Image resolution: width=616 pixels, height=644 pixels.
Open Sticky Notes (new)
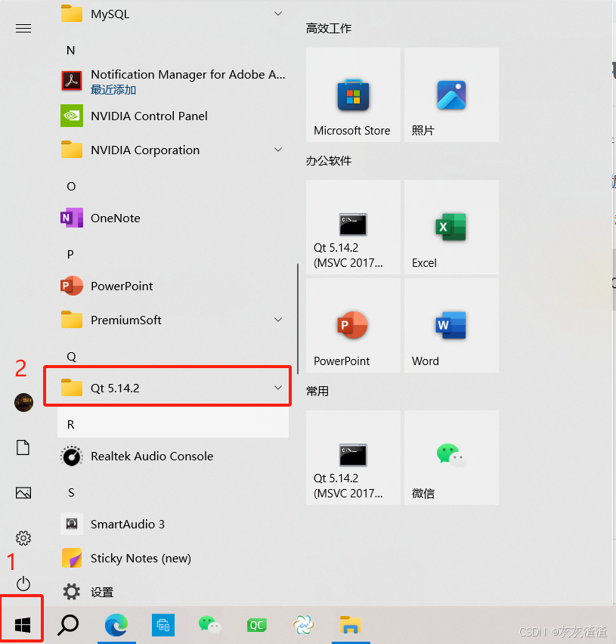pos(173,558)
